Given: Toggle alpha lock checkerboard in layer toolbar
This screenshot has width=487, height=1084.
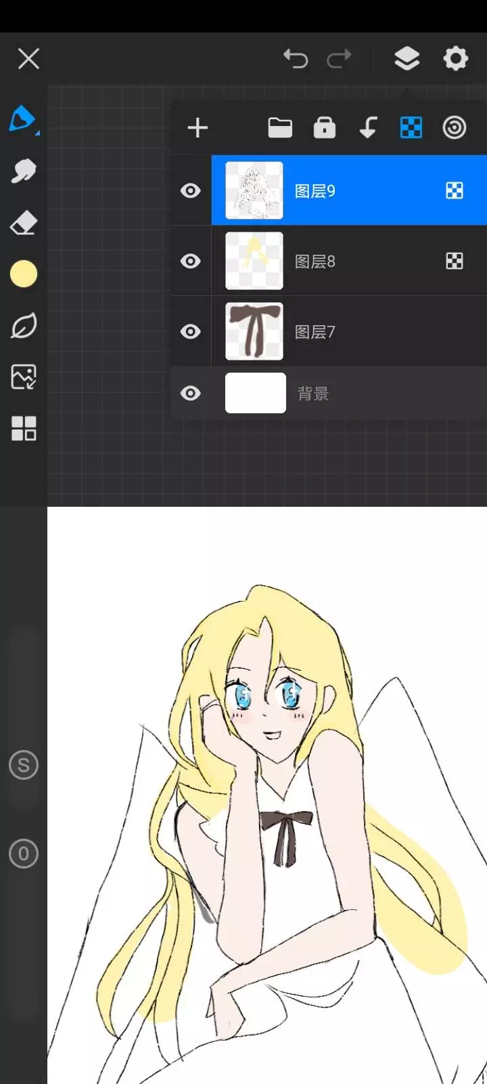Looking at the screenshot, I should pos(411,128).
